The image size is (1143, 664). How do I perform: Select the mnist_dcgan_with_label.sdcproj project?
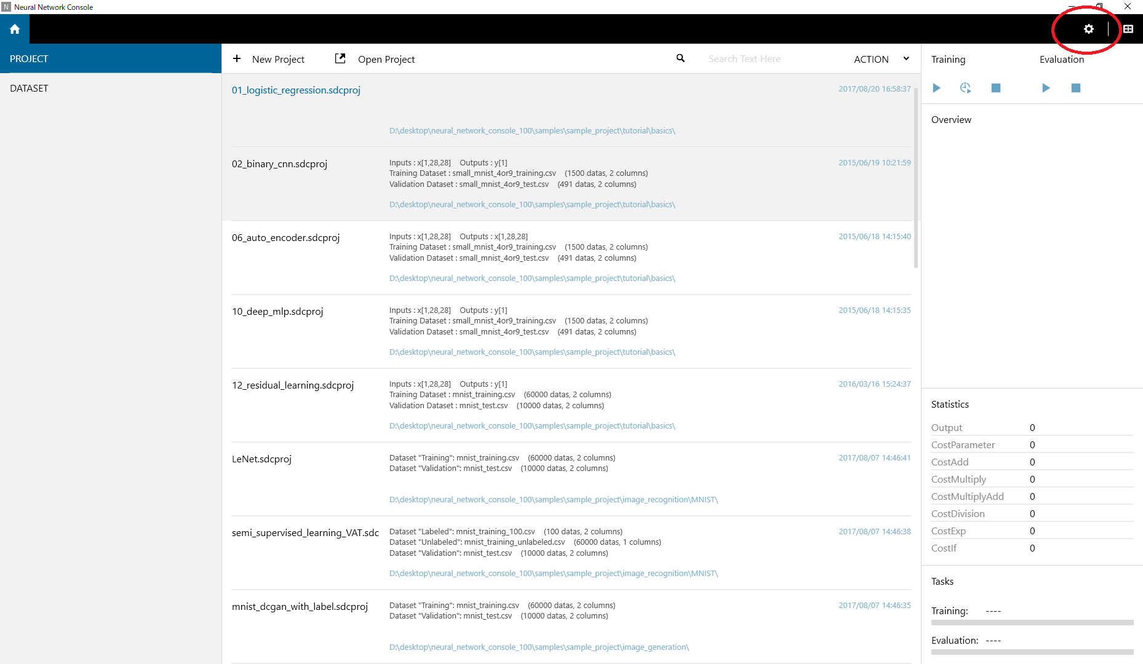(300, 606)
